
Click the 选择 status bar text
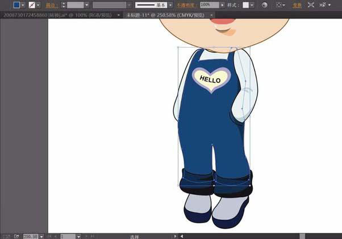pyautogui.click(x=134, y=237)
